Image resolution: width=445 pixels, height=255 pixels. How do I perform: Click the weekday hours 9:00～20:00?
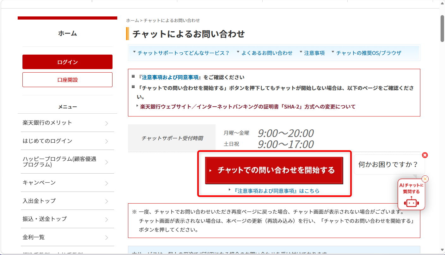click(x=286, y=133)
